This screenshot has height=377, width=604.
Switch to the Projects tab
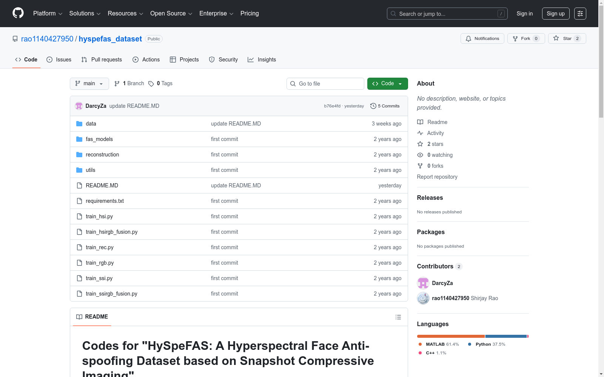(184, 60)
